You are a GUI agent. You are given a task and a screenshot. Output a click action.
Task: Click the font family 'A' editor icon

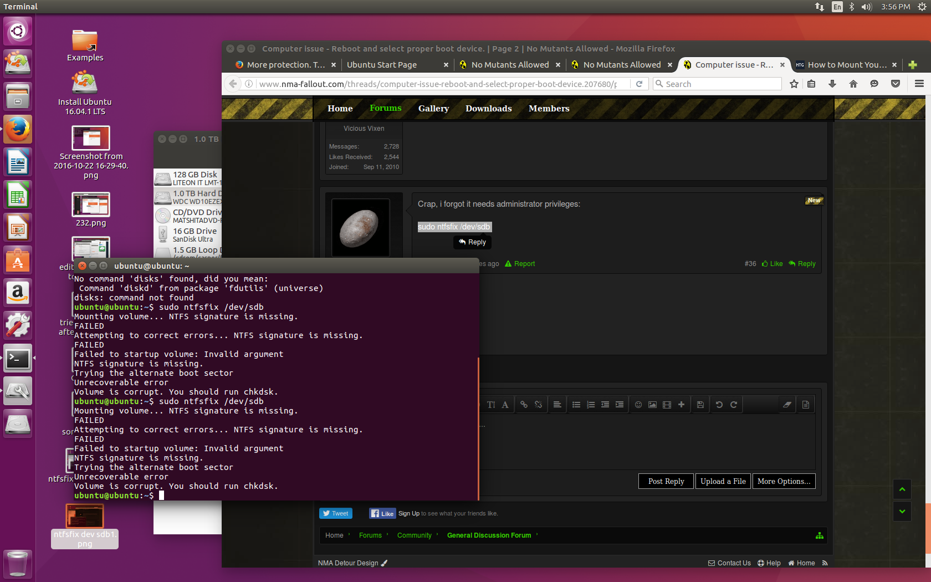(x=505, y=405)
